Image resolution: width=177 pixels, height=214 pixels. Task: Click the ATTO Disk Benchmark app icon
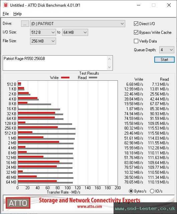(x=6, y=5)
